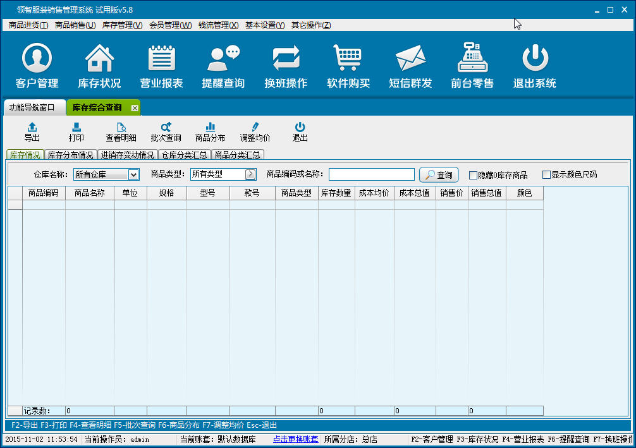This screenshot has height=448, width=636.
Task: Expand 仓库名称 dropdown arrow
Action: point(133,175)
